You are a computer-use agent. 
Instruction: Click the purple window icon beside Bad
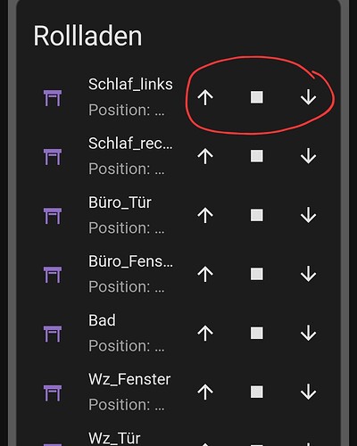click(x=53, y=334)
